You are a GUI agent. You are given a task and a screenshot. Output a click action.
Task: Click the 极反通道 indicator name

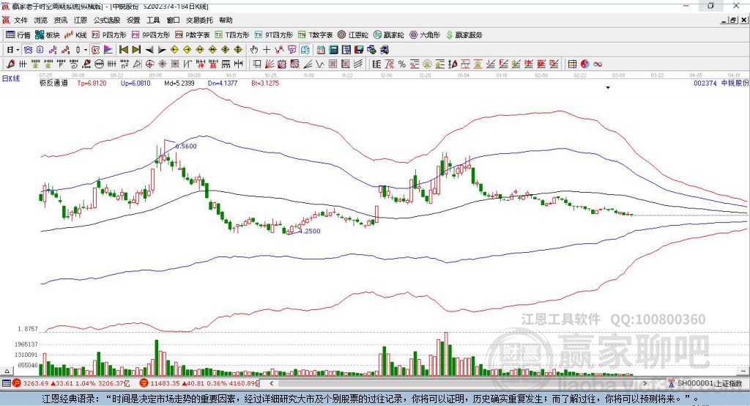pos(53,84)
